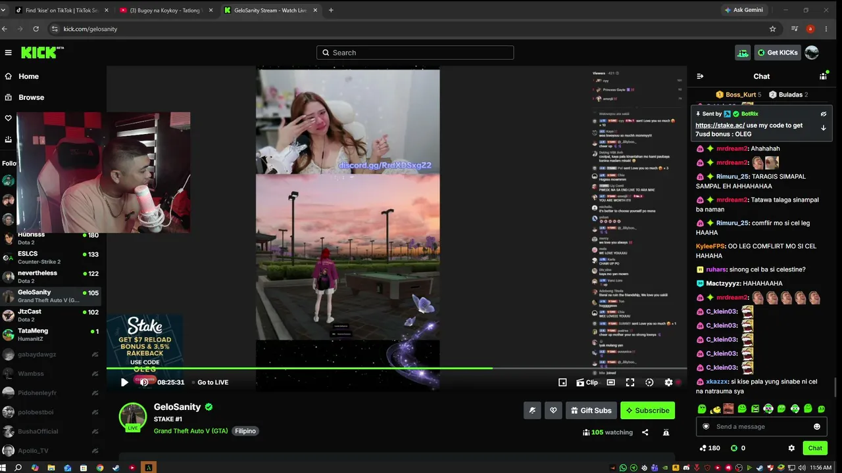This screenshot has width=842, height=473.
Task: Switch to Bugoy na Koykoy YouTube tab
Action: tap(164, 10)
